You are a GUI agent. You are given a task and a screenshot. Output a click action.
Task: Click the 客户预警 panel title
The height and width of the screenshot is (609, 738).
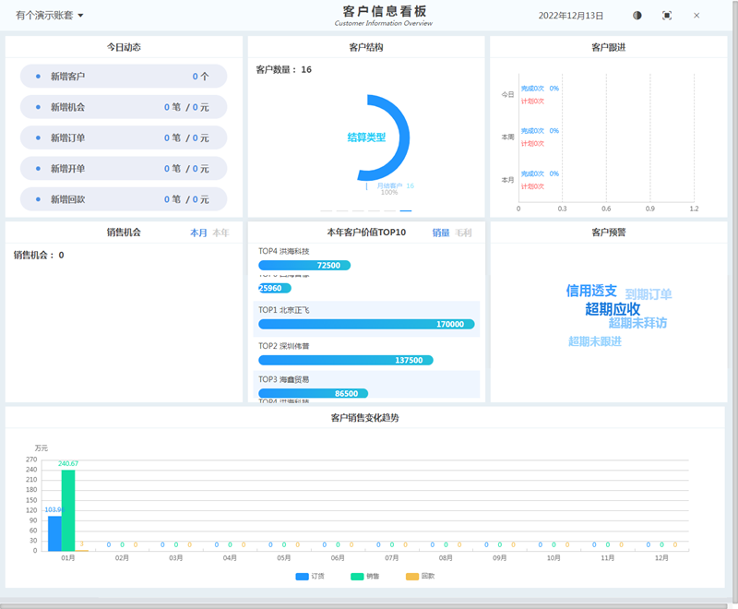coord(609,233)
